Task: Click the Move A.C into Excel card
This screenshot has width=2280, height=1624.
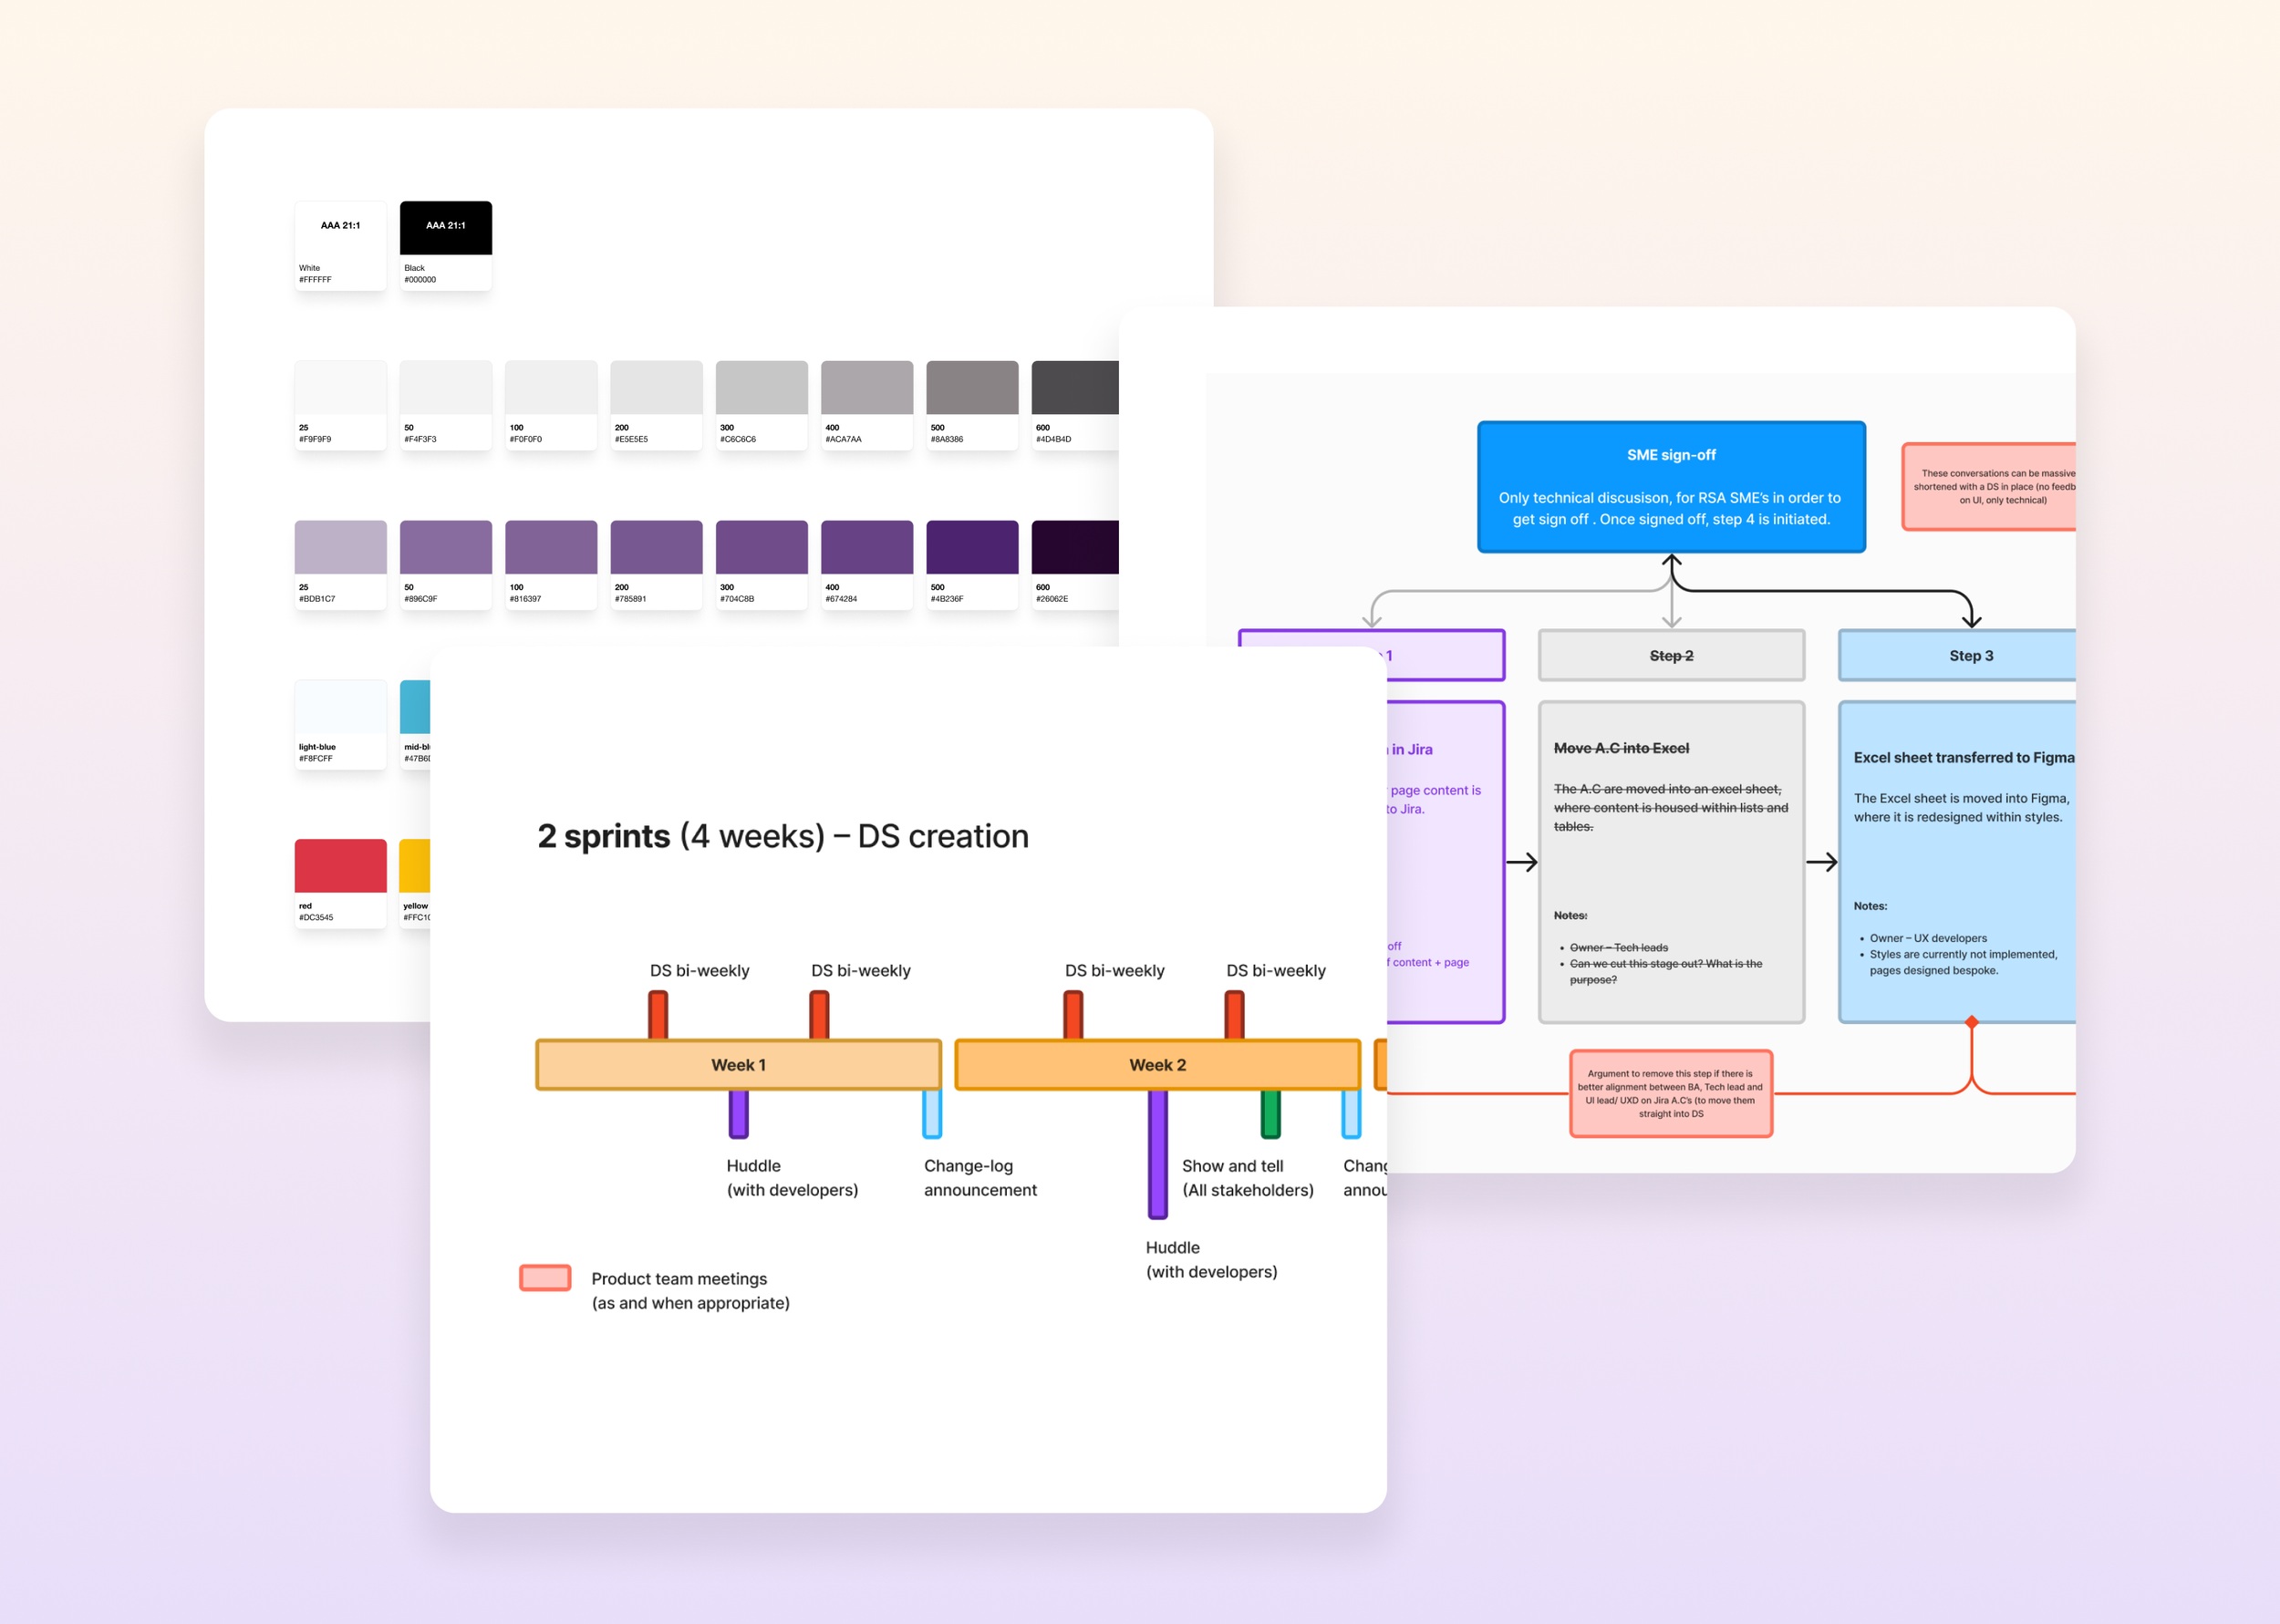Action: pyautogui.click(x=1671, y=861)
